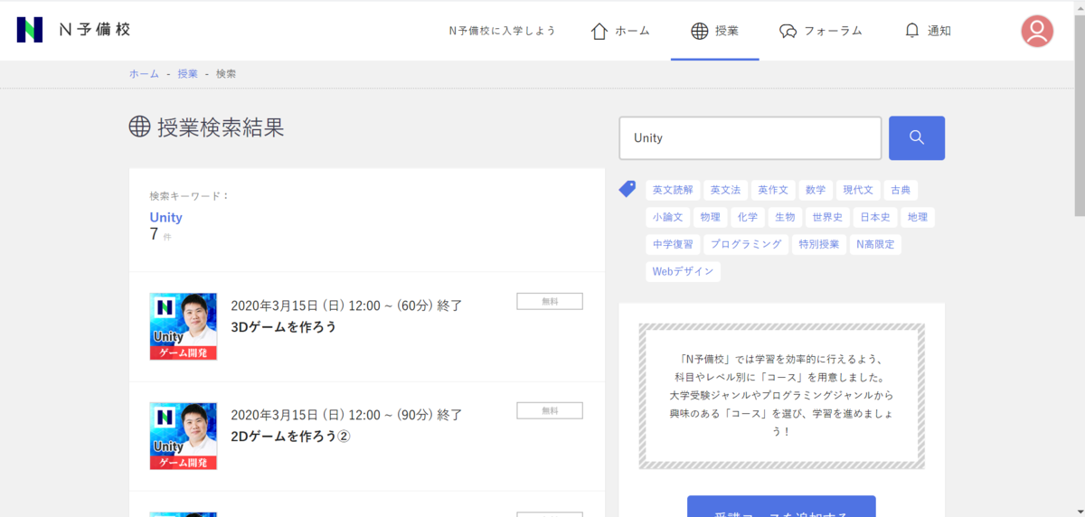This screenshot has height=517, width=1085.
Task: Open the 2Dゲームを作ろう② lesson thumbnail
Action: [x=184, y=436]
